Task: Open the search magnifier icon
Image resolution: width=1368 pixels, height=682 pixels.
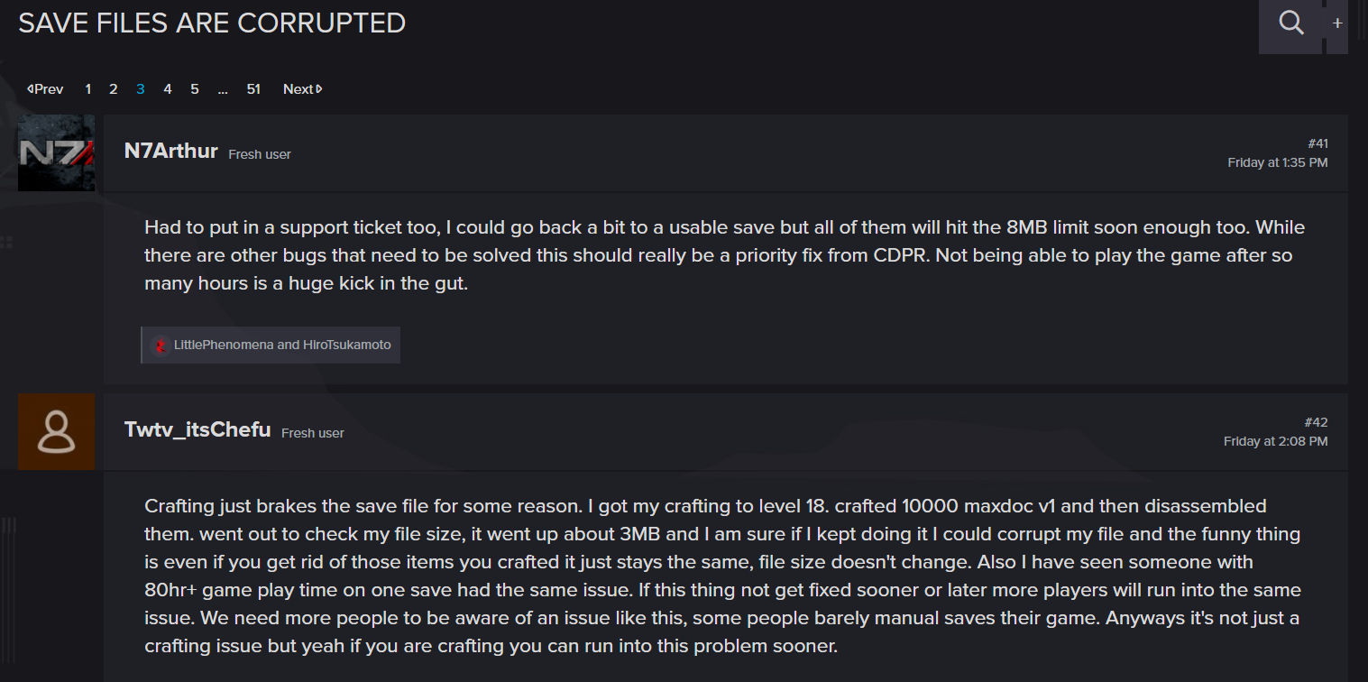Action: (x=1291, y=23)
